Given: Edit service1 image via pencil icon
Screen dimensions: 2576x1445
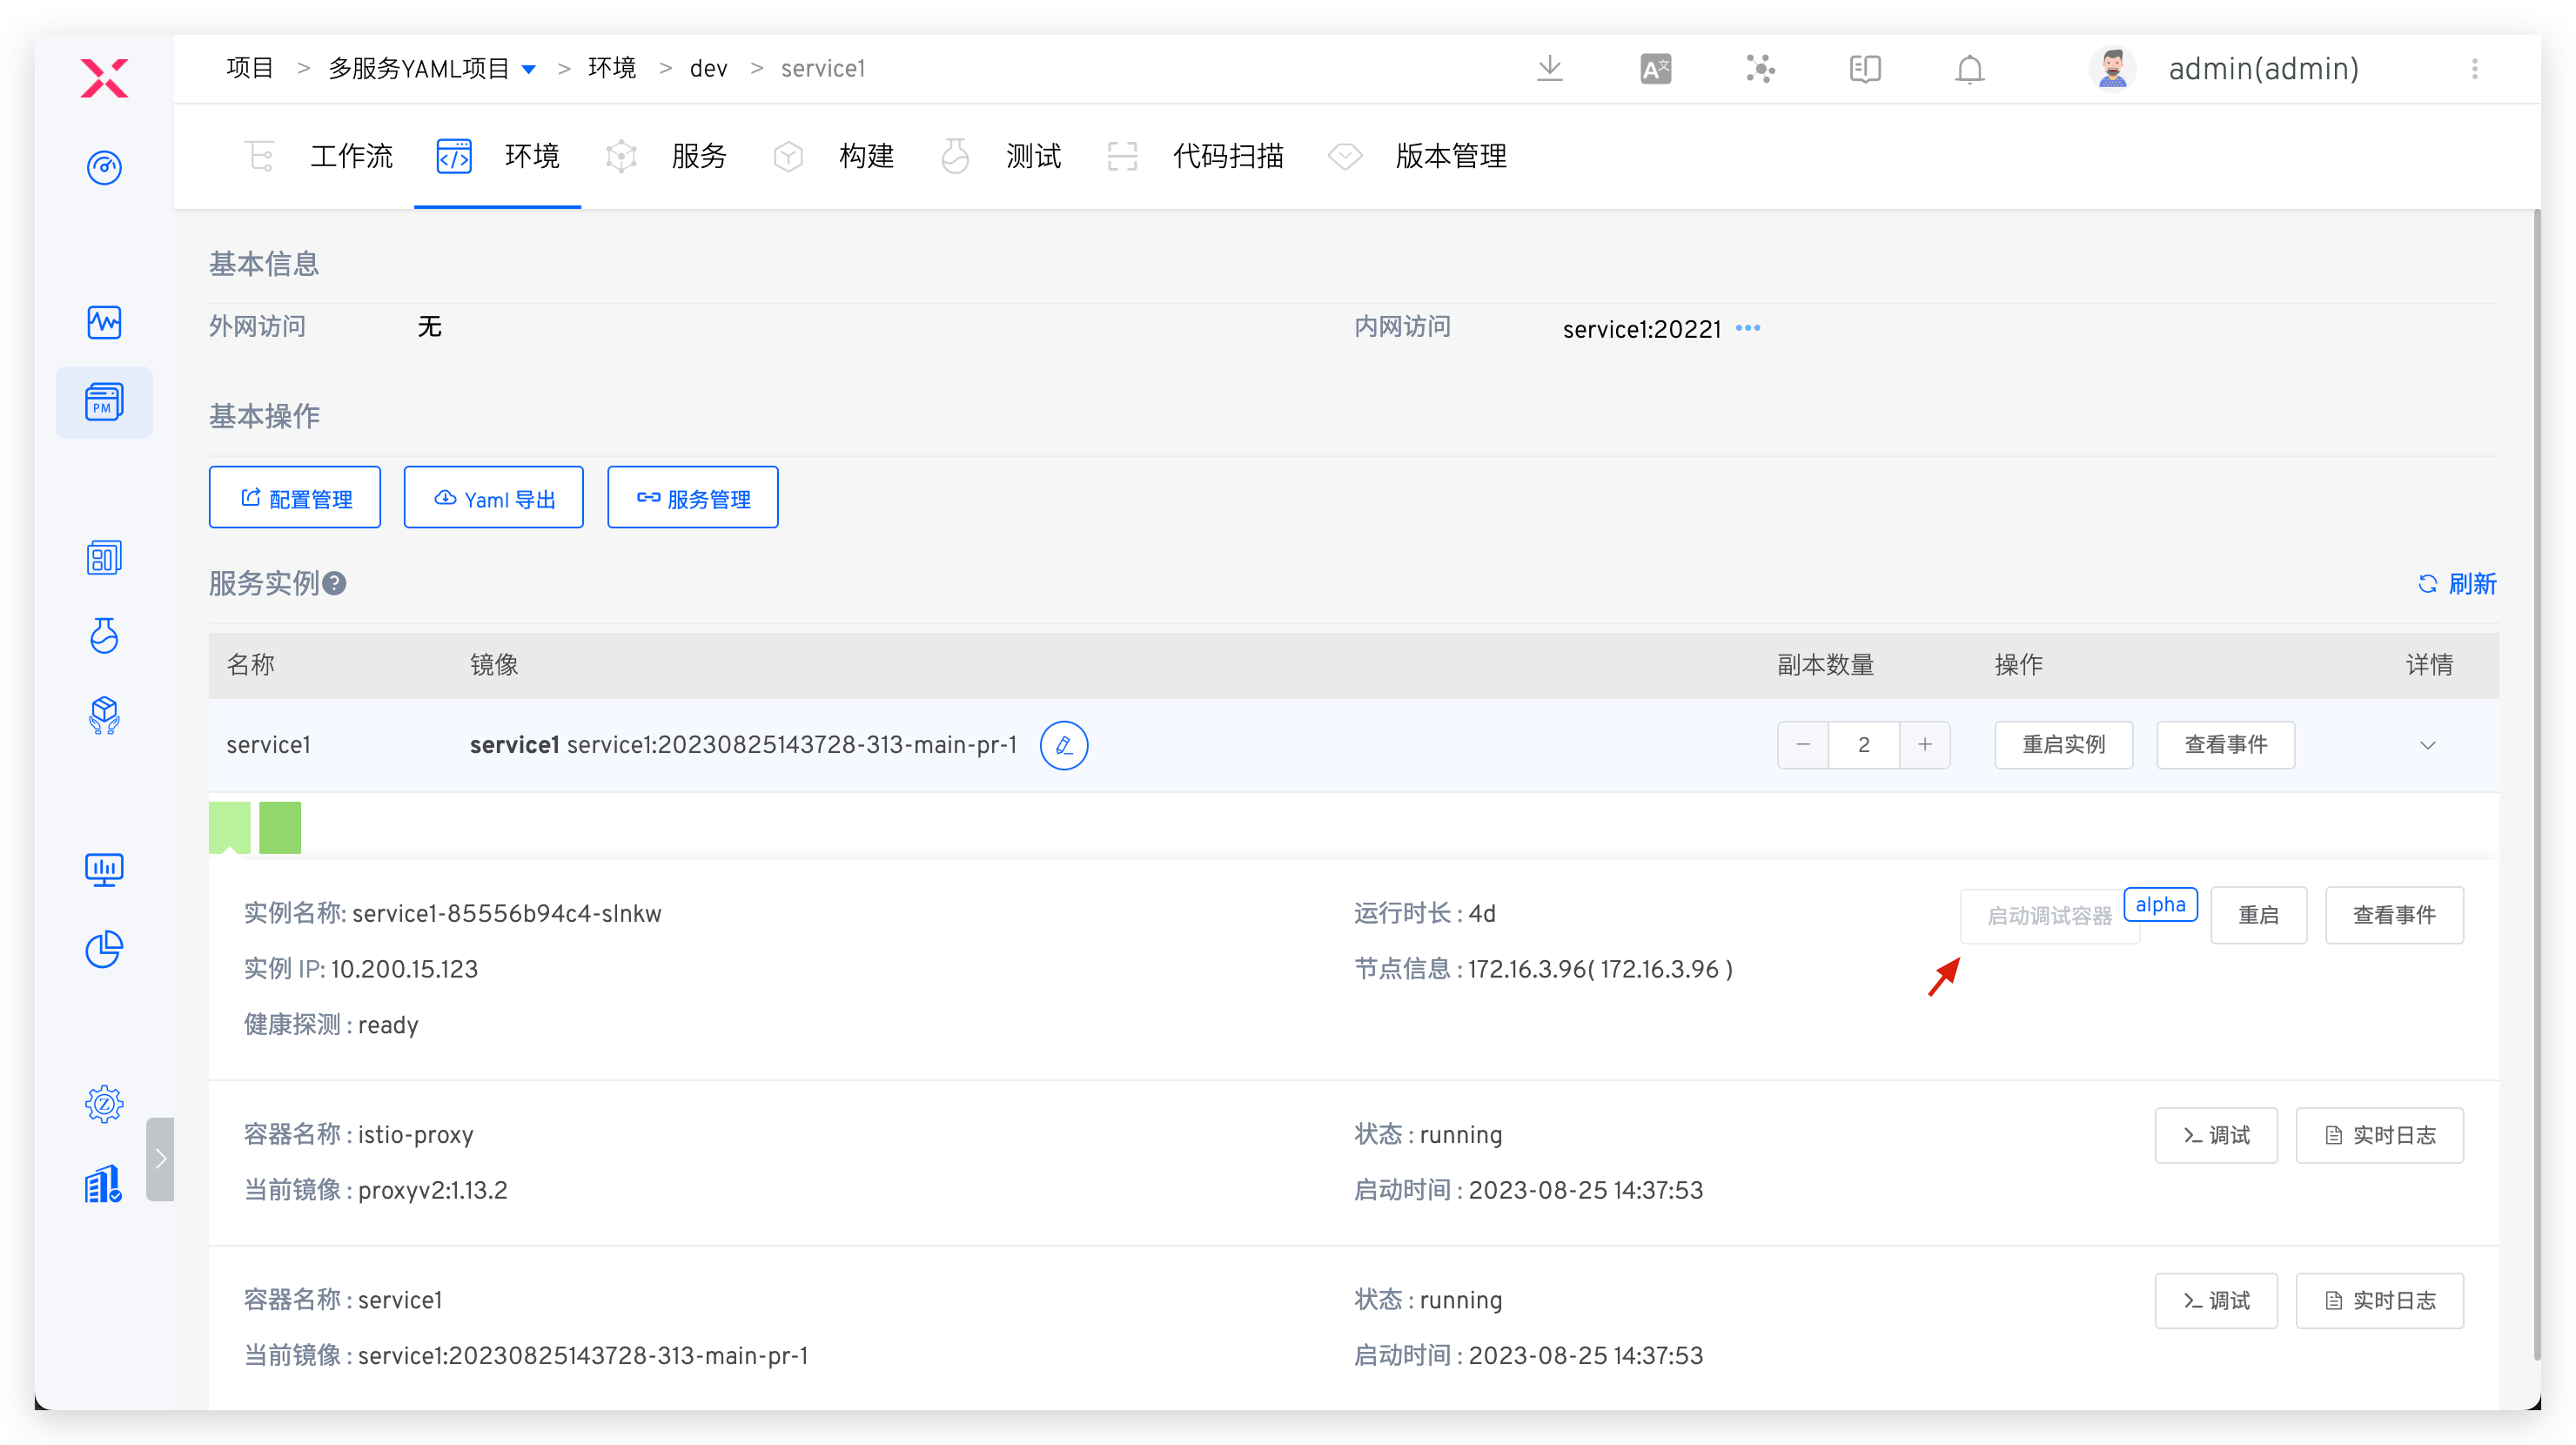Looking at the screenshot, I should coord(1064,745).
